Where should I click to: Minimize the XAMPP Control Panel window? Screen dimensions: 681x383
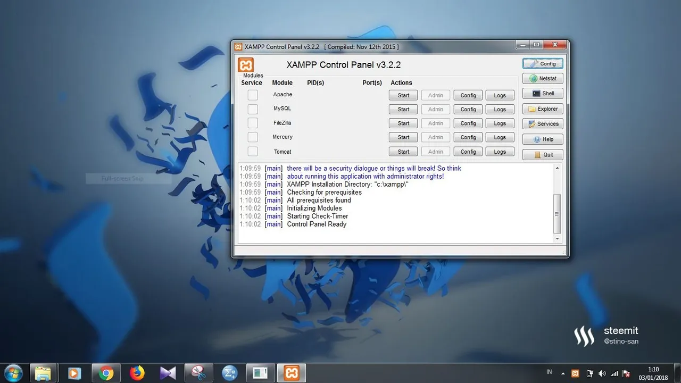click(522, 45)
